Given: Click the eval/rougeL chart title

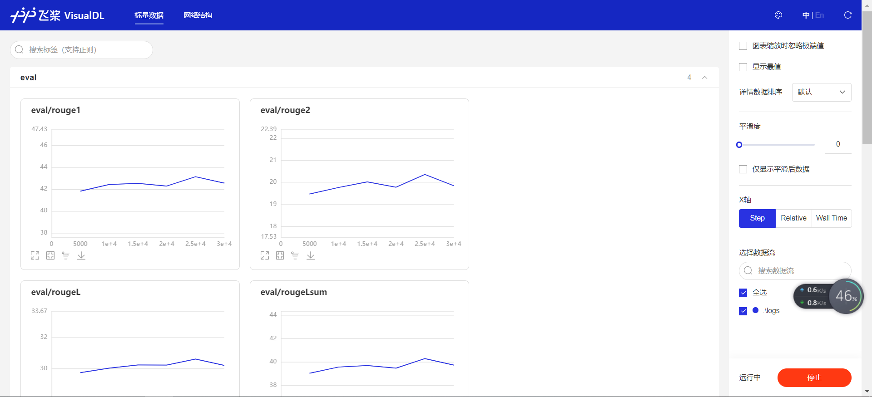Looking at the screenshot, I should pos(56,292).
